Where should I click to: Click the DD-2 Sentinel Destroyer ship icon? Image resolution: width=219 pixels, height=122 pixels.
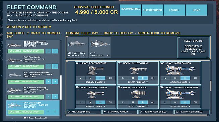coord(15,45)
